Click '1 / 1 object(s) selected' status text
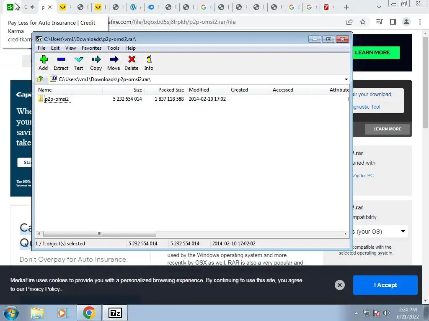Screen dimensions: 429x321 tap(60, 244)
